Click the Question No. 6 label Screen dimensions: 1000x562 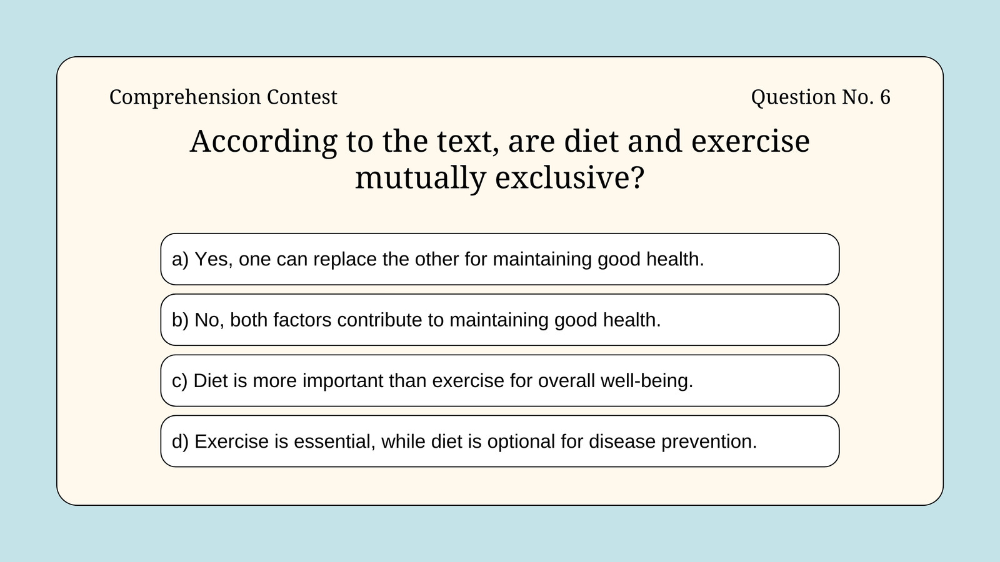821,97
